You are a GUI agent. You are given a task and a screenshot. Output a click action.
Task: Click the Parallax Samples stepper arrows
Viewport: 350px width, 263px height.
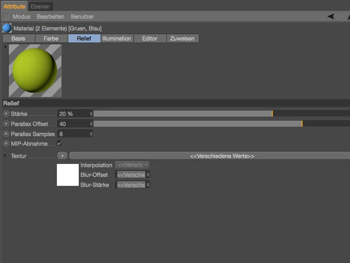[91, 134]
